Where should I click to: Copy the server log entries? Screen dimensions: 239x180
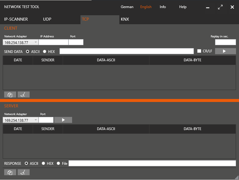[10, 173]
